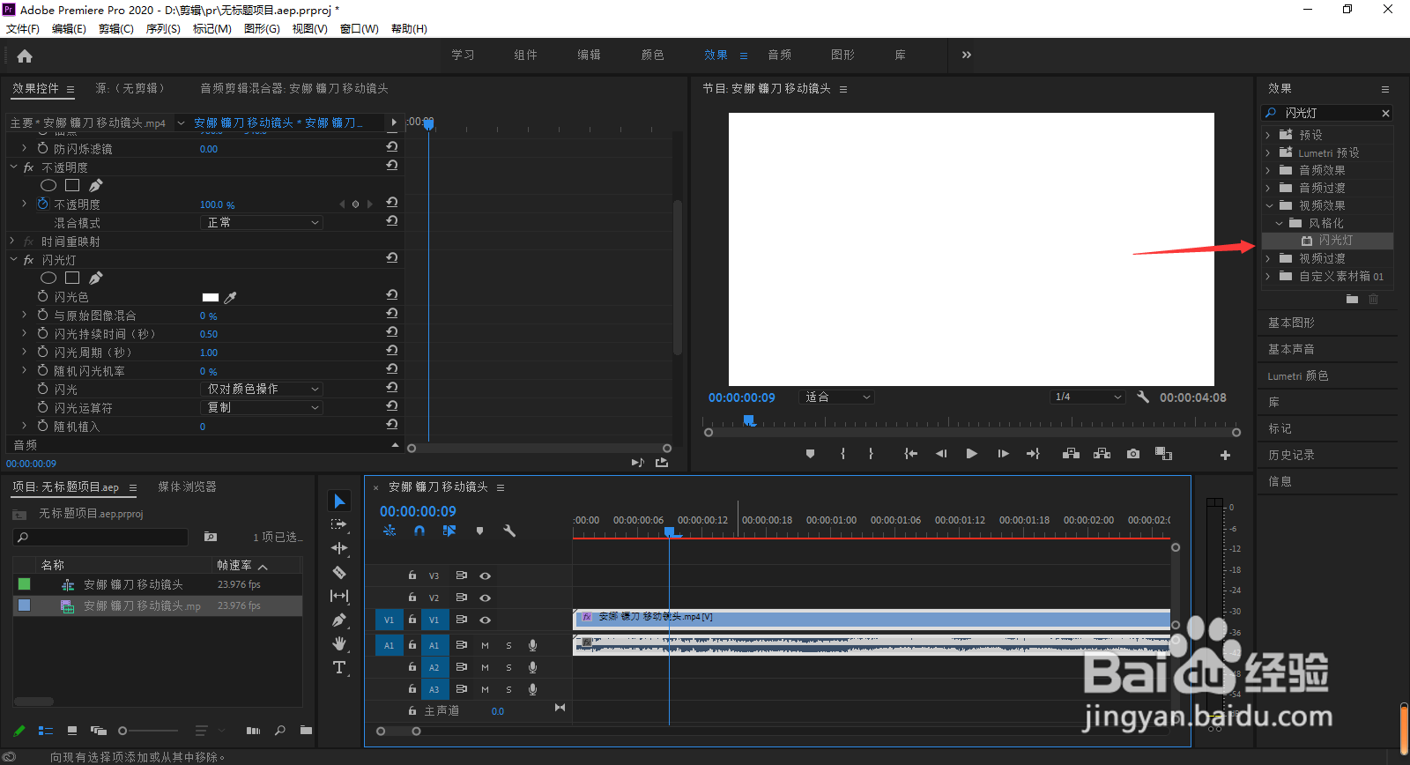This screenshot has height=765, width=1410.
Task: Switch to the 颜色 workspace tab
Action: click(x=652, y=55)
